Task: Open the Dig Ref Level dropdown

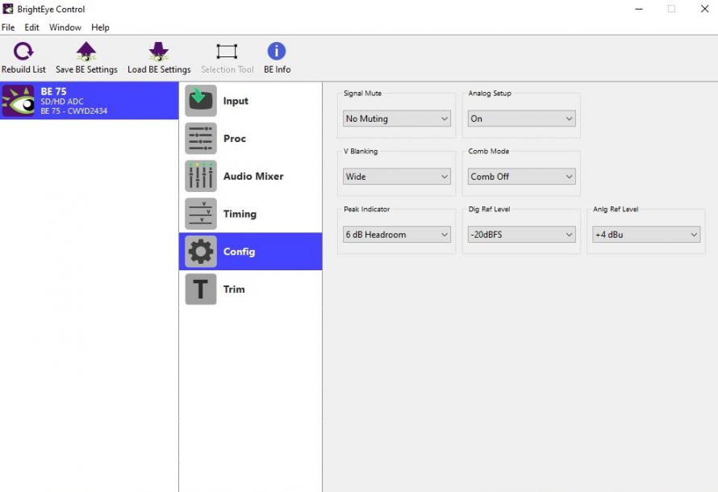Action: coord(521,235)
